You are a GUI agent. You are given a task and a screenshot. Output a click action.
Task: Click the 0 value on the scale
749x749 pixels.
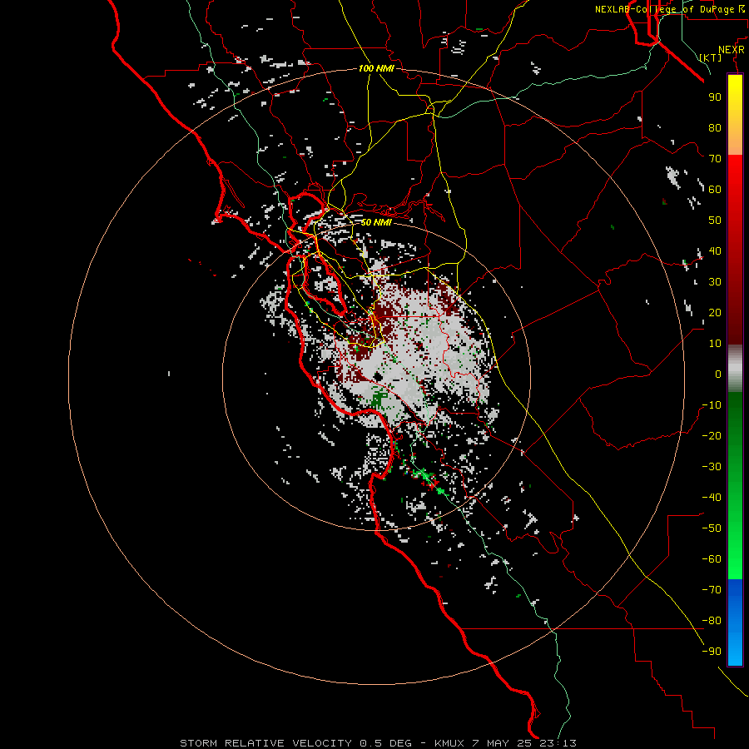click(x=718, y=374)
